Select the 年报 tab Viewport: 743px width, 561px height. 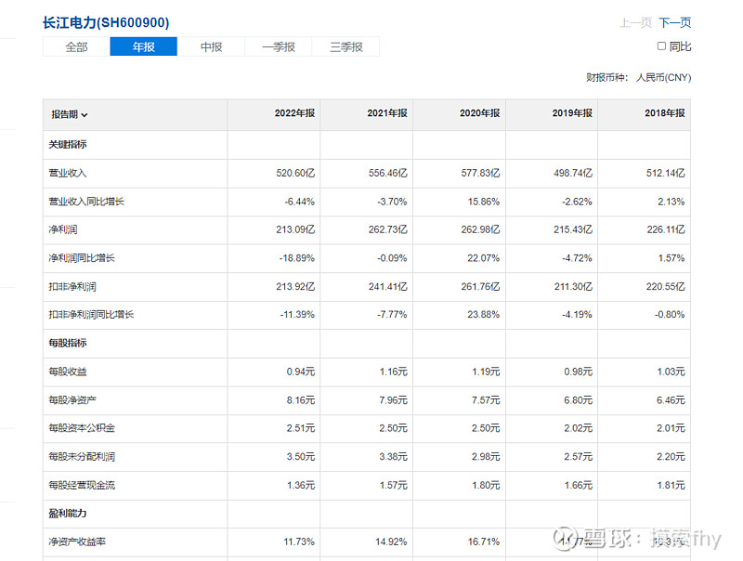click(143, 47)
